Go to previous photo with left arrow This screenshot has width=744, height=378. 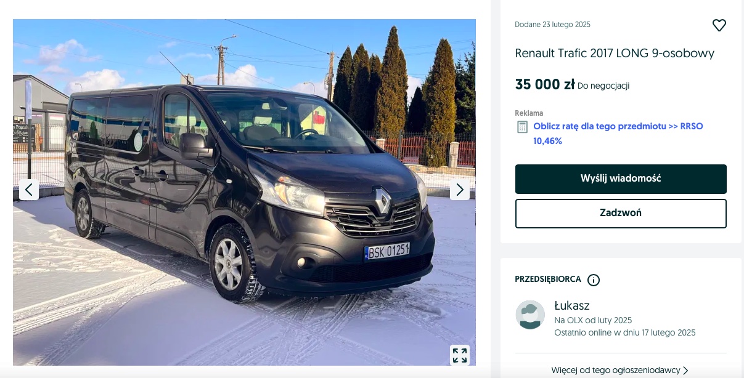(29, 190)
